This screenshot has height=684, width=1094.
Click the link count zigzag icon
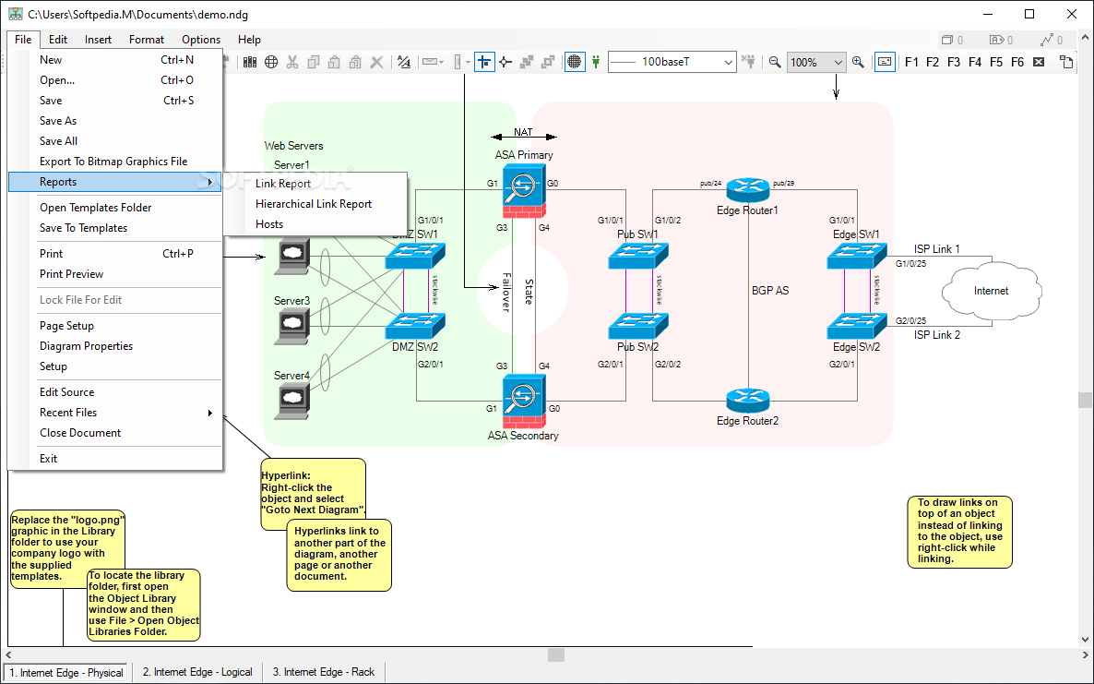1047,40
